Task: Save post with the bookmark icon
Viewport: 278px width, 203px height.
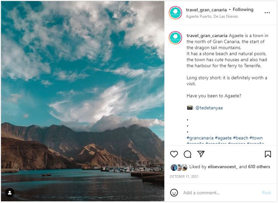Action: pos(268,154)
